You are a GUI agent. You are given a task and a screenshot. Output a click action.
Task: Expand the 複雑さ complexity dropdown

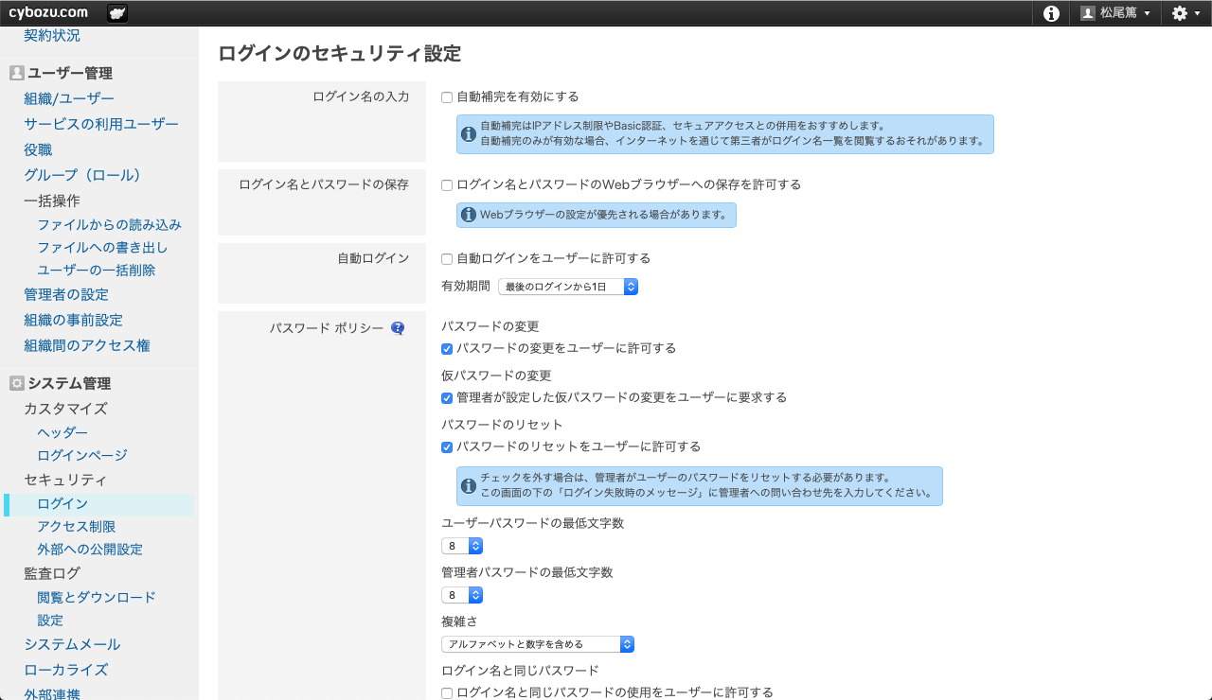tap(537, 644)
